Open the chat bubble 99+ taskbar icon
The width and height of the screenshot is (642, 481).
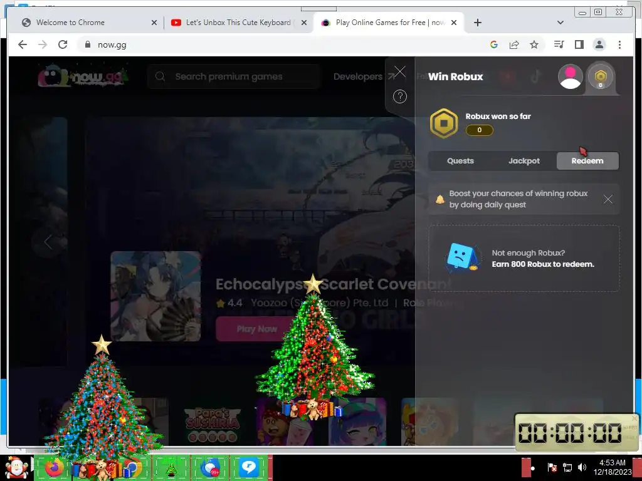click(209, 468)
